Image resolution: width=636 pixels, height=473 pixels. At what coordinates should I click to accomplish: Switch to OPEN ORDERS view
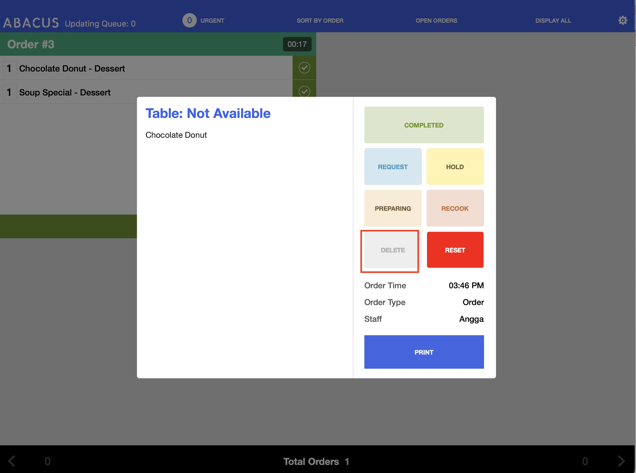click(436, 21)
